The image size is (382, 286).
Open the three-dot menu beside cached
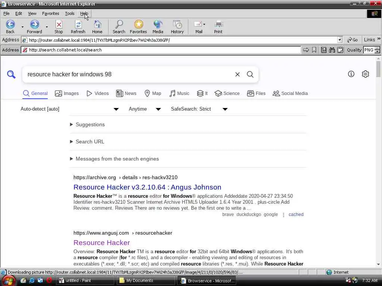(284, 215)
